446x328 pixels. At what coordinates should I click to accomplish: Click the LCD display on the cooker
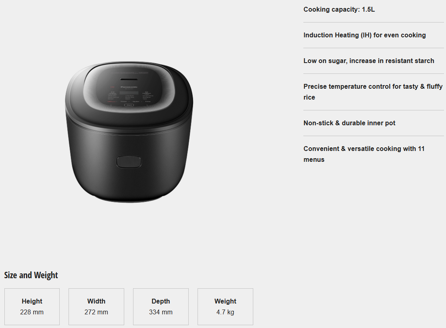point(129,93)
